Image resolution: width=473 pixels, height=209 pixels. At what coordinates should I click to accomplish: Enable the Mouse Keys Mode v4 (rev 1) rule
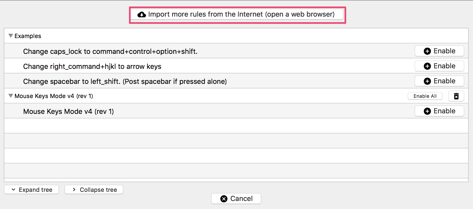[x=439, y=111]
